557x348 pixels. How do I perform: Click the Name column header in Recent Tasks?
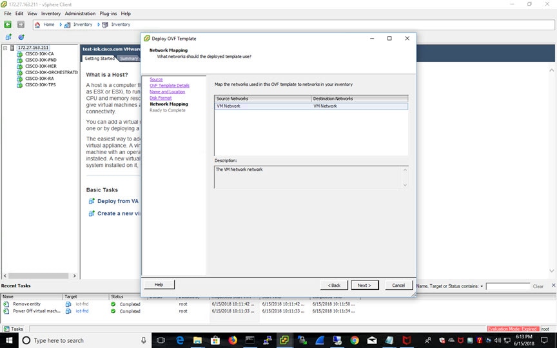tap(32, 296)
